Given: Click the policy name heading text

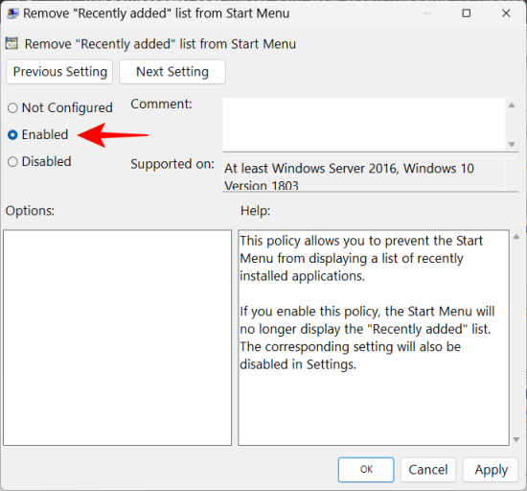Looking at the screenshot, I should coord(160,44).
